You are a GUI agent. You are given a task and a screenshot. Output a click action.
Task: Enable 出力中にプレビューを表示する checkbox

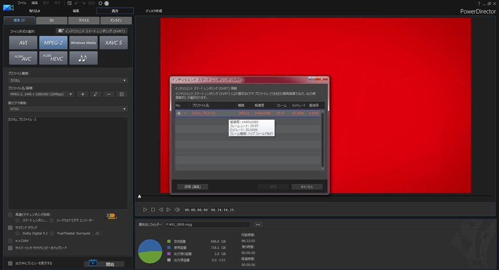[x=10, y=263]
